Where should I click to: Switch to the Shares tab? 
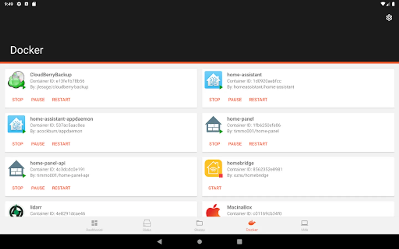coord(199,225)
